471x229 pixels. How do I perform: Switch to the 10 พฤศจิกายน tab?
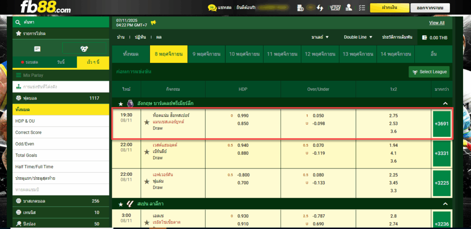[x=244, y=54]
